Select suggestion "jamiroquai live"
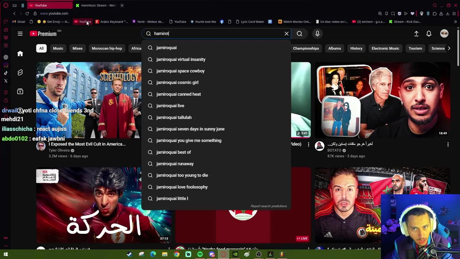The height and width of the screenshot is (259, 460). pyautogui.click(x=216, y=106)
